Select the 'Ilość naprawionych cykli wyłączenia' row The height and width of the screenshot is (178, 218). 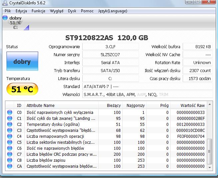coord(106,112)
